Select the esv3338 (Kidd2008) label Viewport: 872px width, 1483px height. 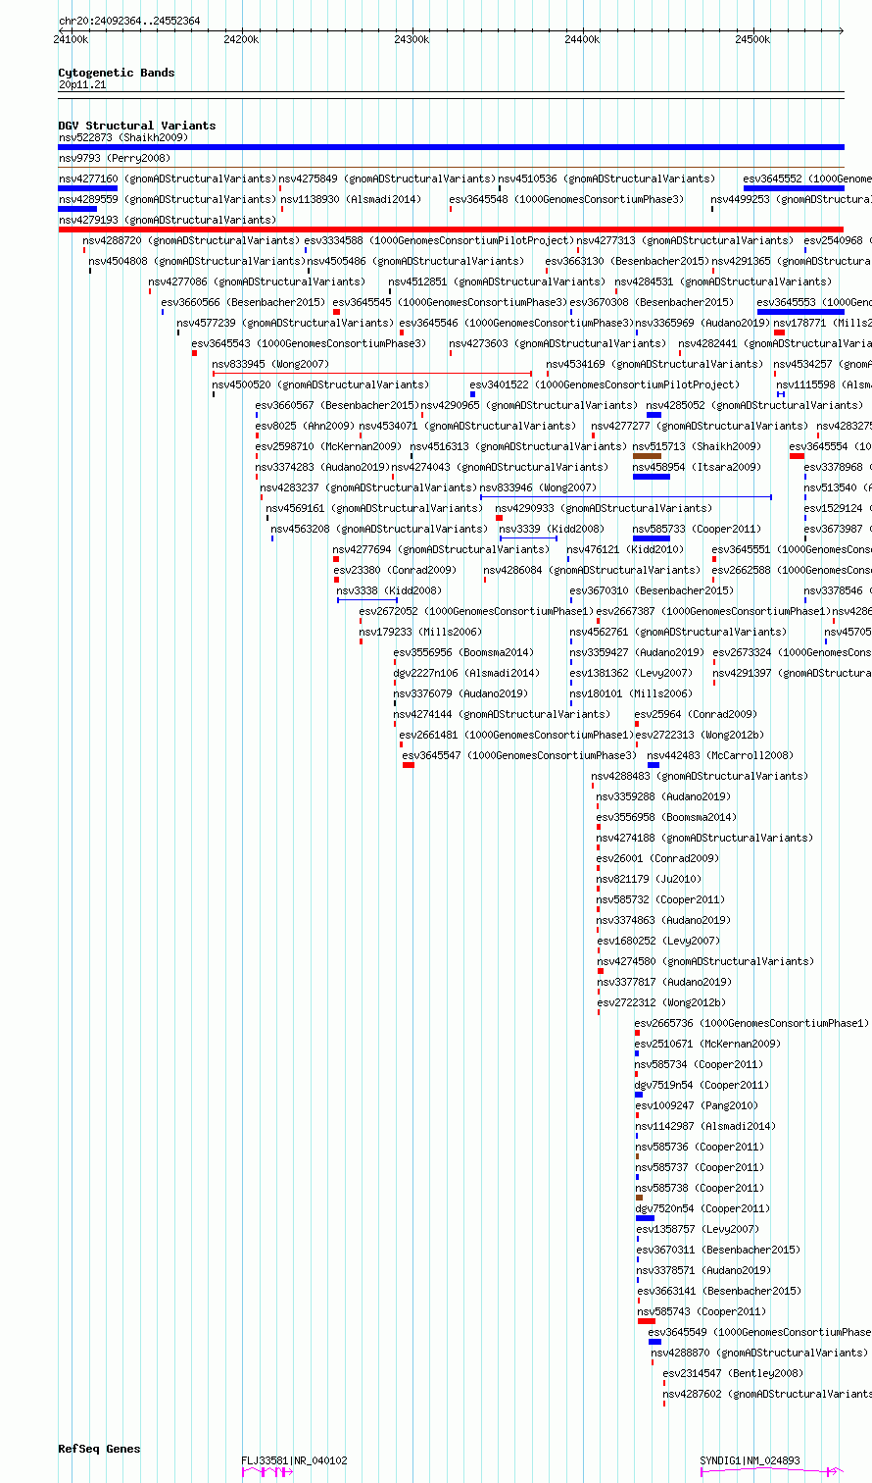[389, 590]
